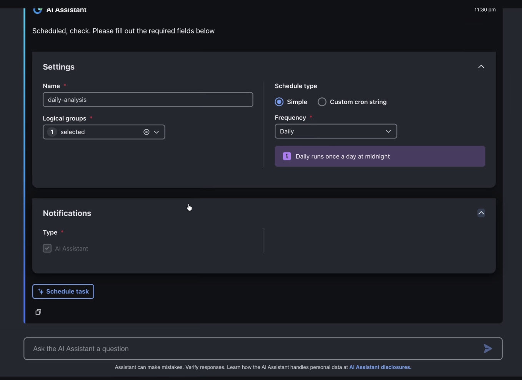Toggle the AI Assistant notification checkbox
The height and width of the screenshot is (380, 522).
(47, 248)
